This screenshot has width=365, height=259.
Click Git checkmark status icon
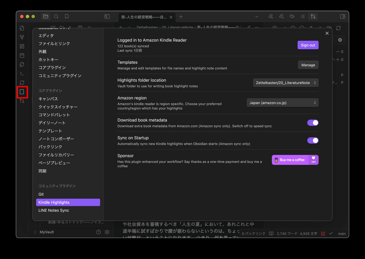(x=331, y=233)
